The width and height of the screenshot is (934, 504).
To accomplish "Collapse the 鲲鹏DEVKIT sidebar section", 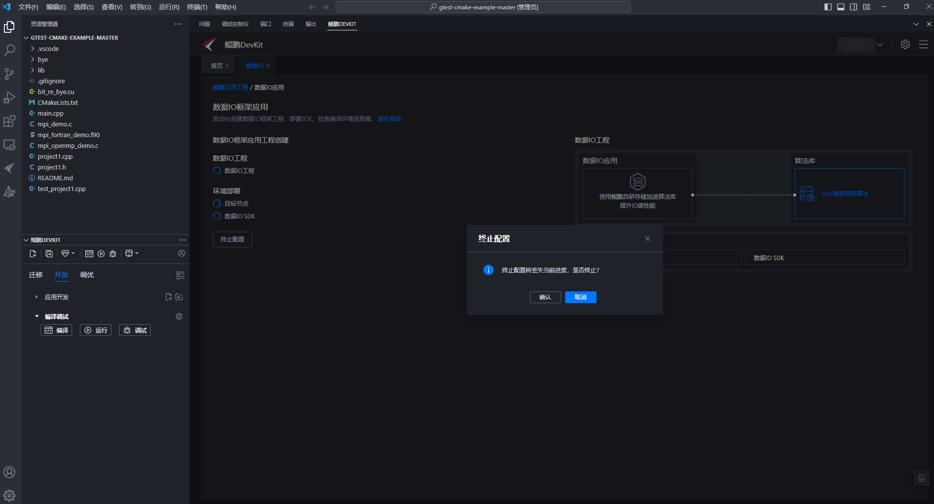I will 26,240.
